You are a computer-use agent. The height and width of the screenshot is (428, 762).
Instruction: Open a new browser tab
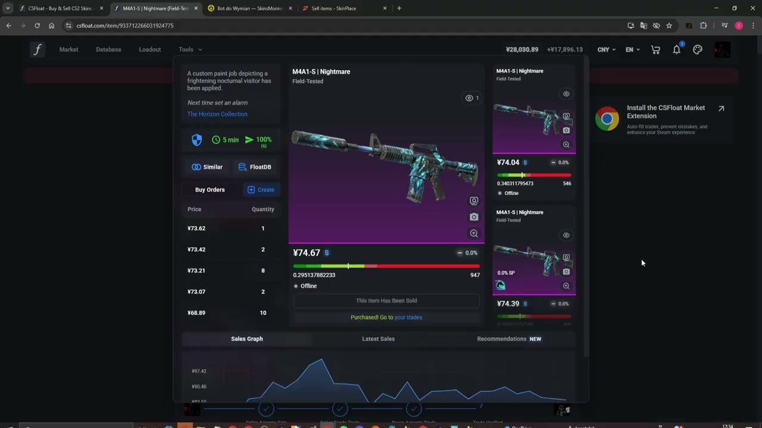(x=399, y=8)
